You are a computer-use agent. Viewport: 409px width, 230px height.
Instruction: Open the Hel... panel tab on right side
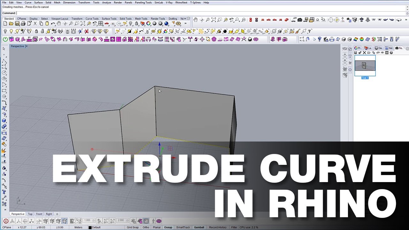click(389, 48)
